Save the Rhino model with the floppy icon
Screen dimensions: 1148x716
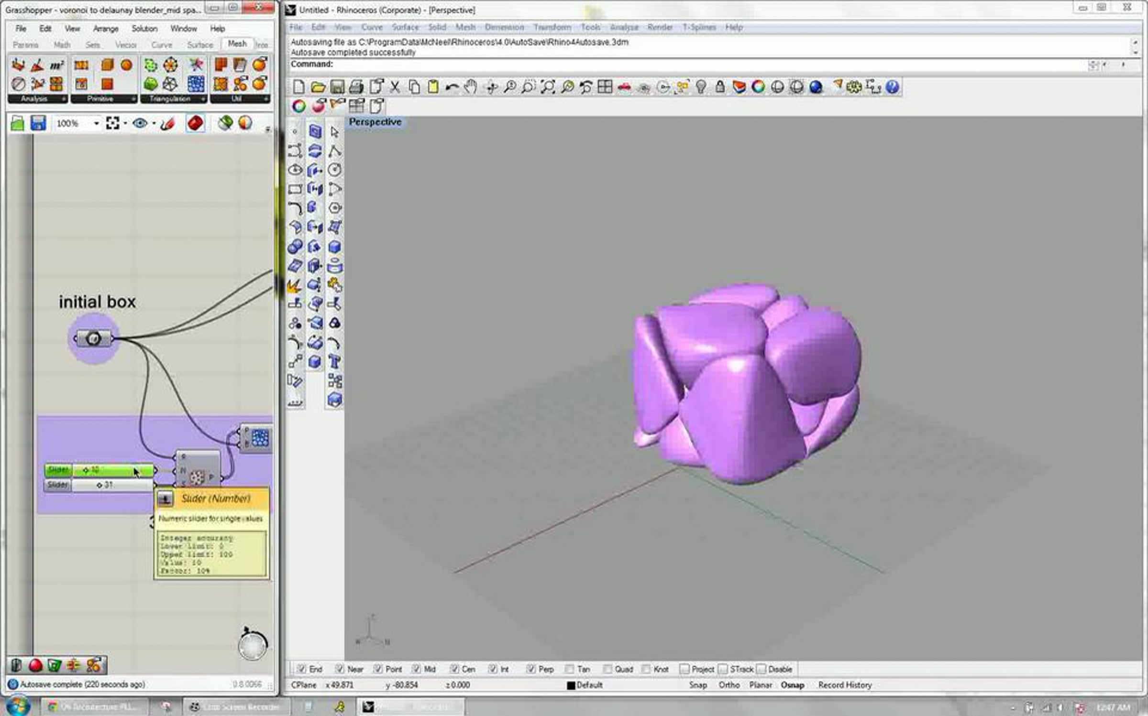click(x=337, y=87)
